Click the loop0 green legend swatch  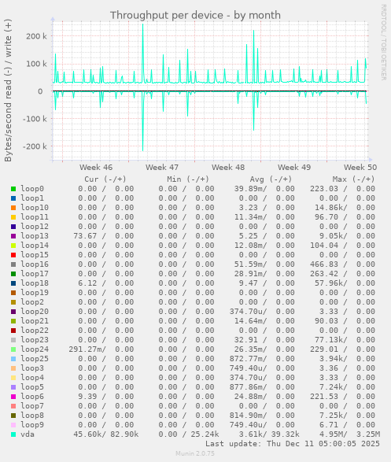pos(13,189)
